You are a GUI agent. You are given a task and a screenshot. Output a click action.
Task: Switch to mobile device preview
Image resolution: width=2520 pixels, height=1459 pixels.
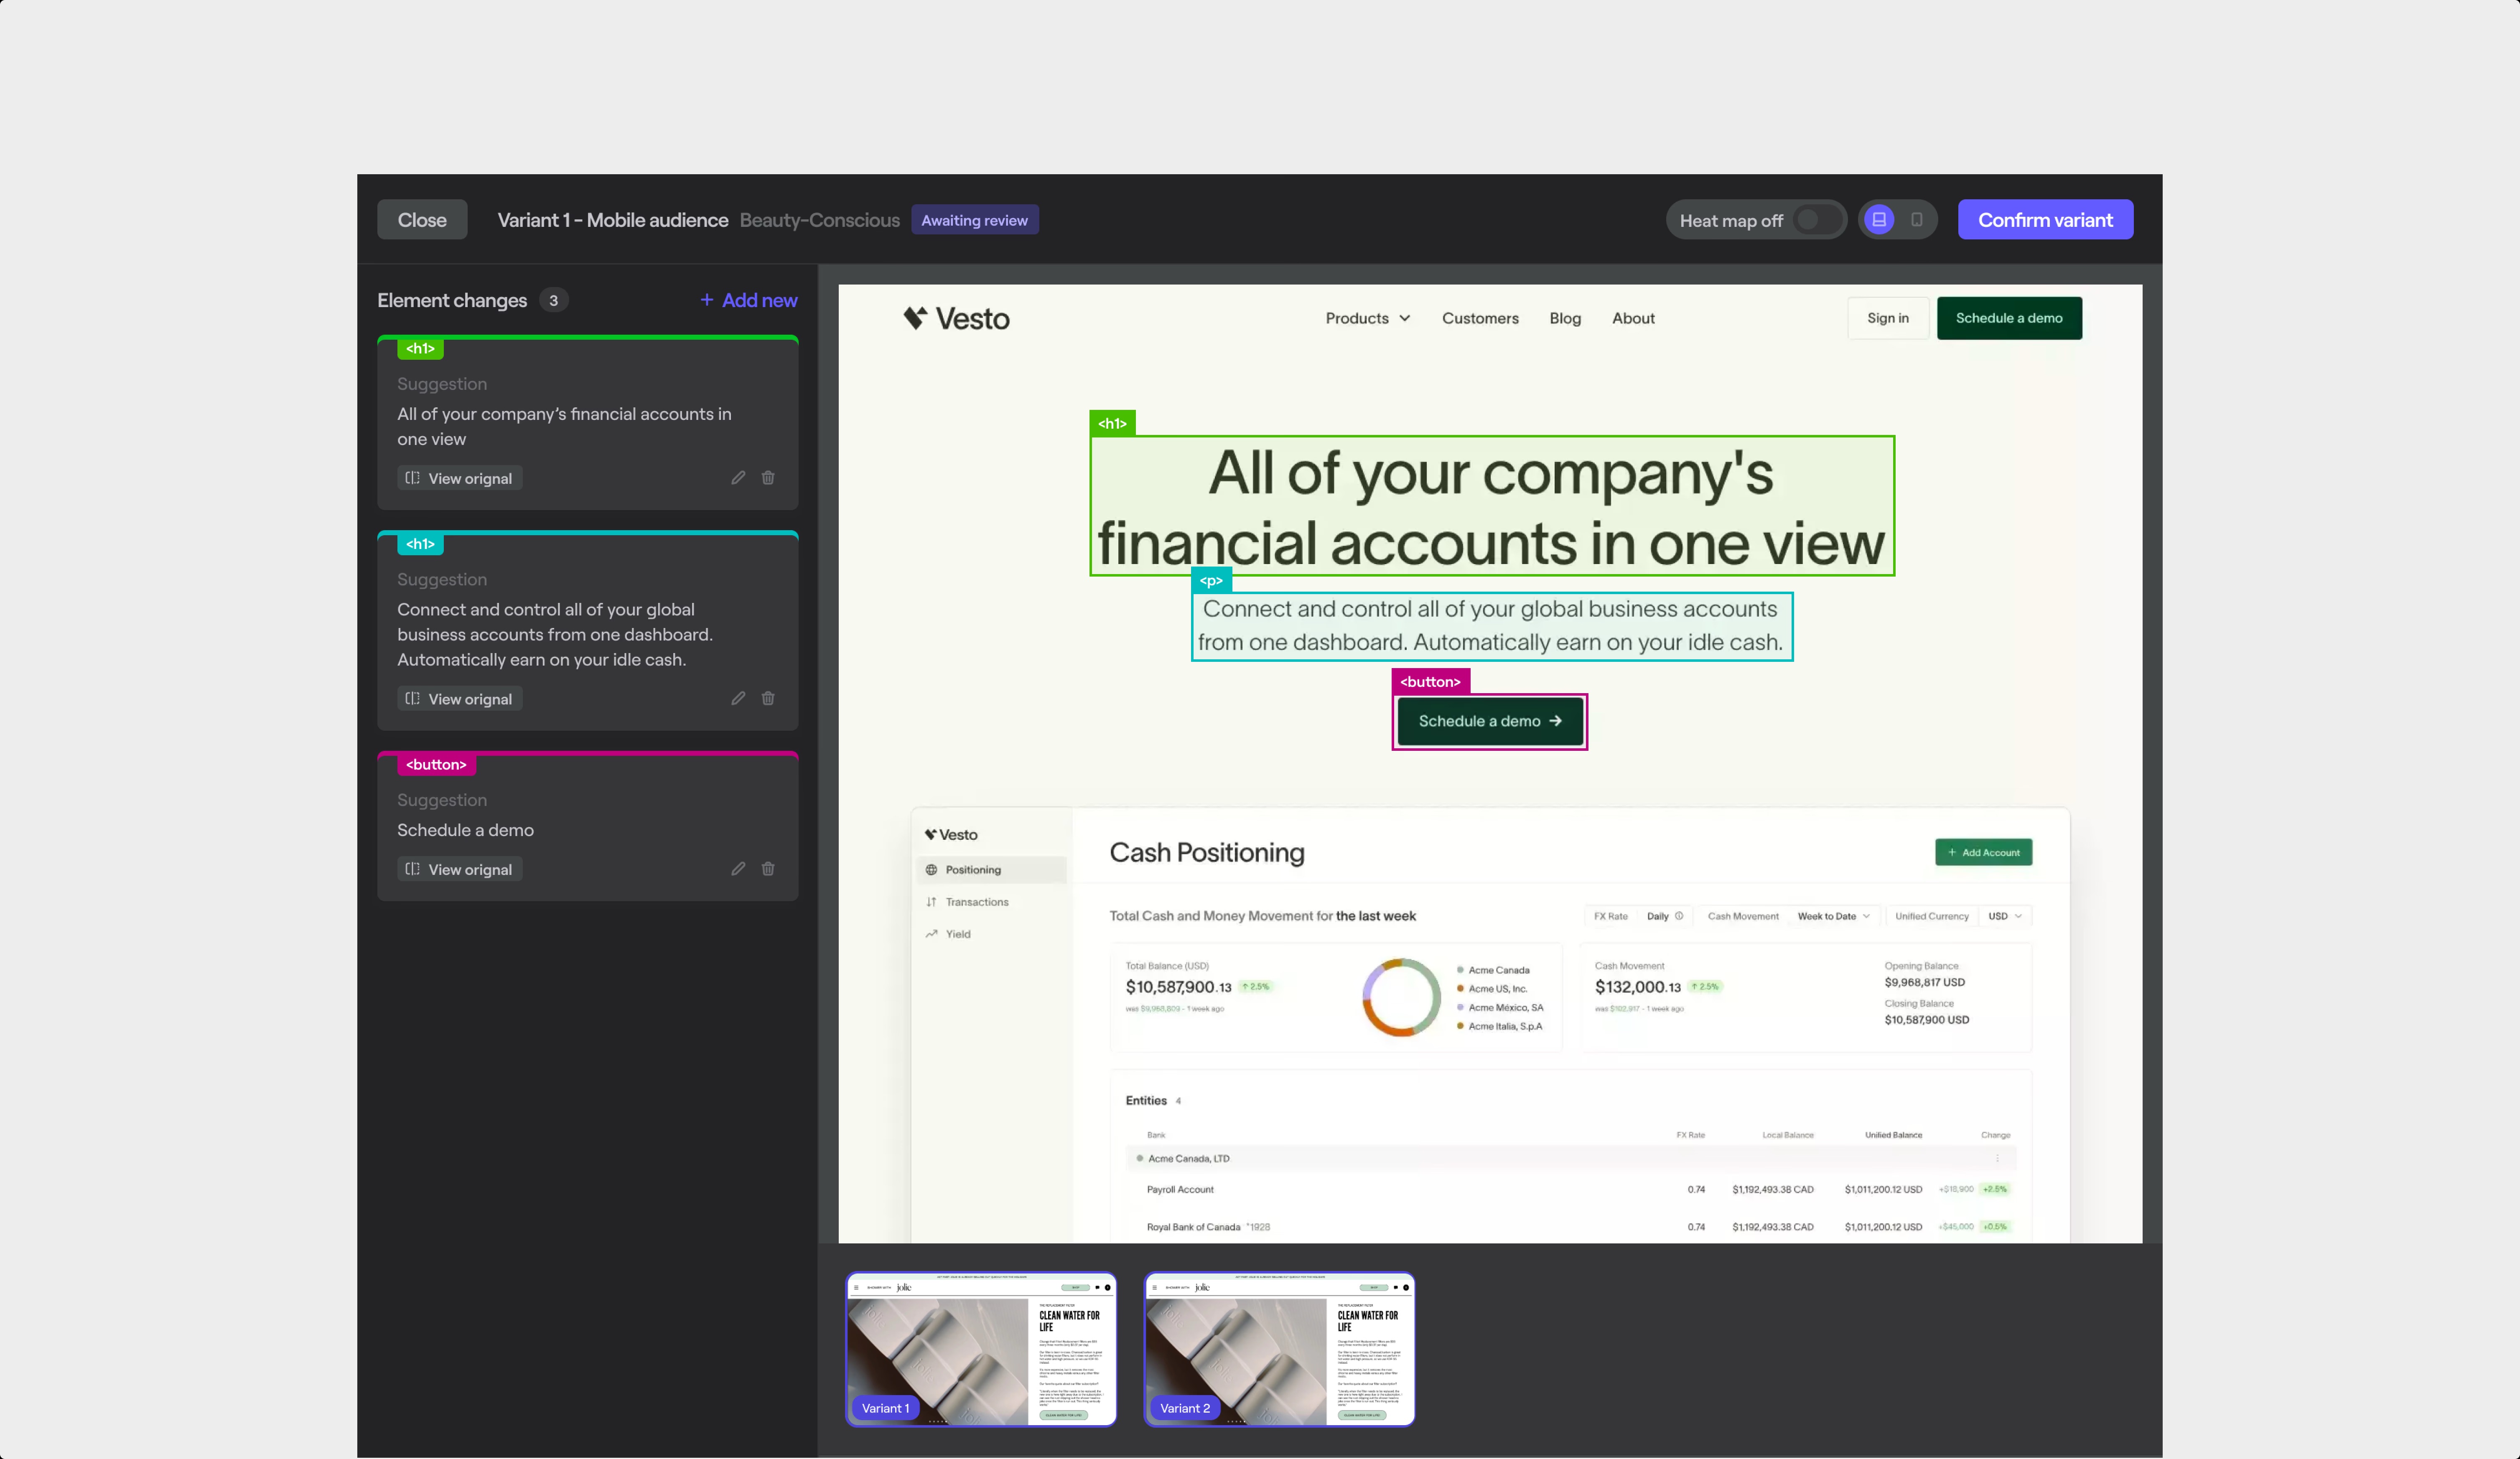pyautogui.click(x=1916, y=220)
